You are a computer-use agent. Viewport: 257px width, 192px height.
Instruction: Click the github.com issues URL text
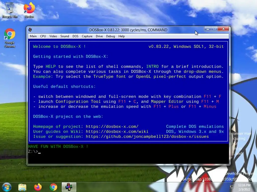[147, 136]
